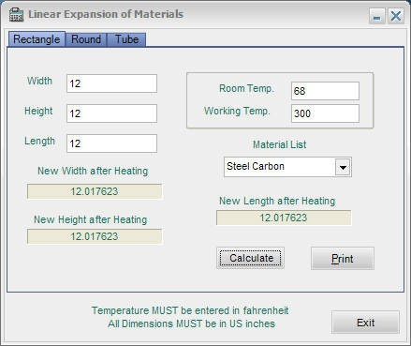This screenshot has height=346, width=411.
Task: Click the Working Temp. label
Action: pyautogui.click(x=237, y=112)
